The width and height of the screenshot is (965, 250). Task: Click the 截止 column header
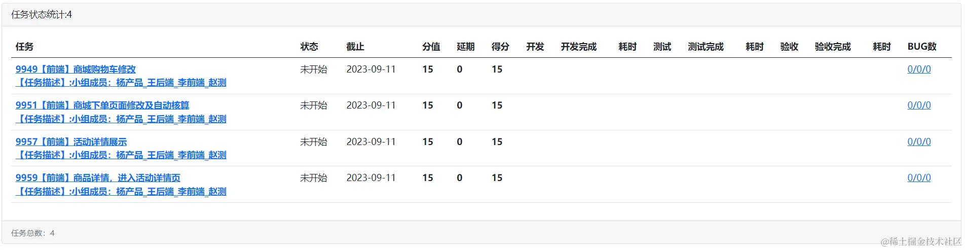355,47
